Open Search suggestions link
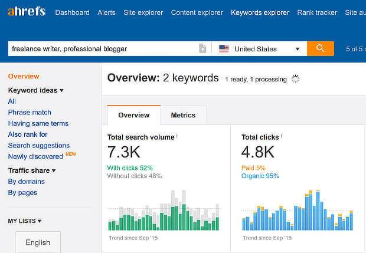The height and width of the screenshot is (253, 366). click(39, 145)
